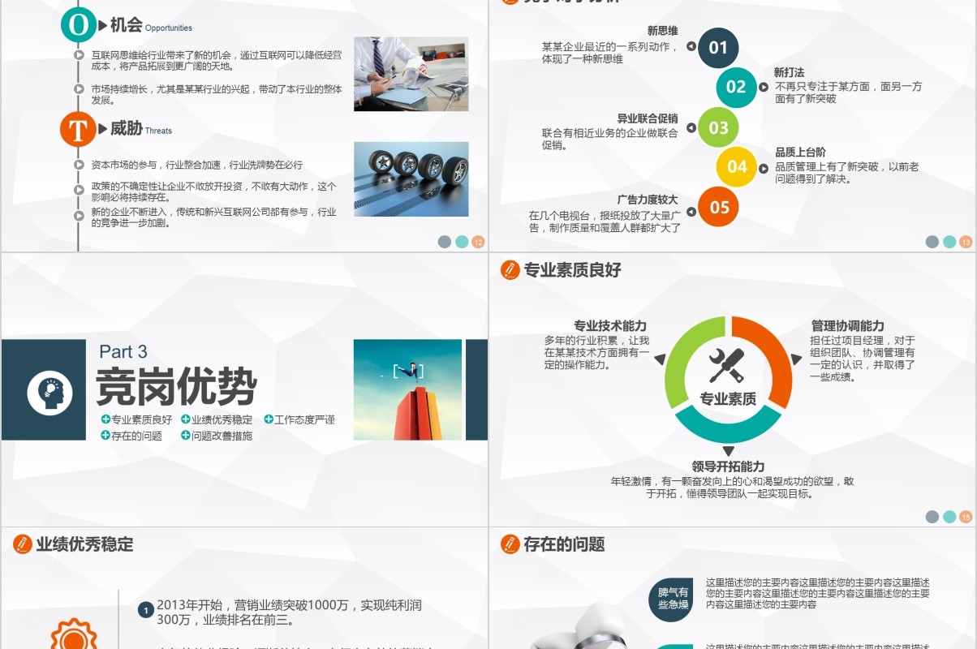Click the 专业技术能力 heading
Viewport: 977px width, 649px height.
pyautogui.click(x=610, y=325)
